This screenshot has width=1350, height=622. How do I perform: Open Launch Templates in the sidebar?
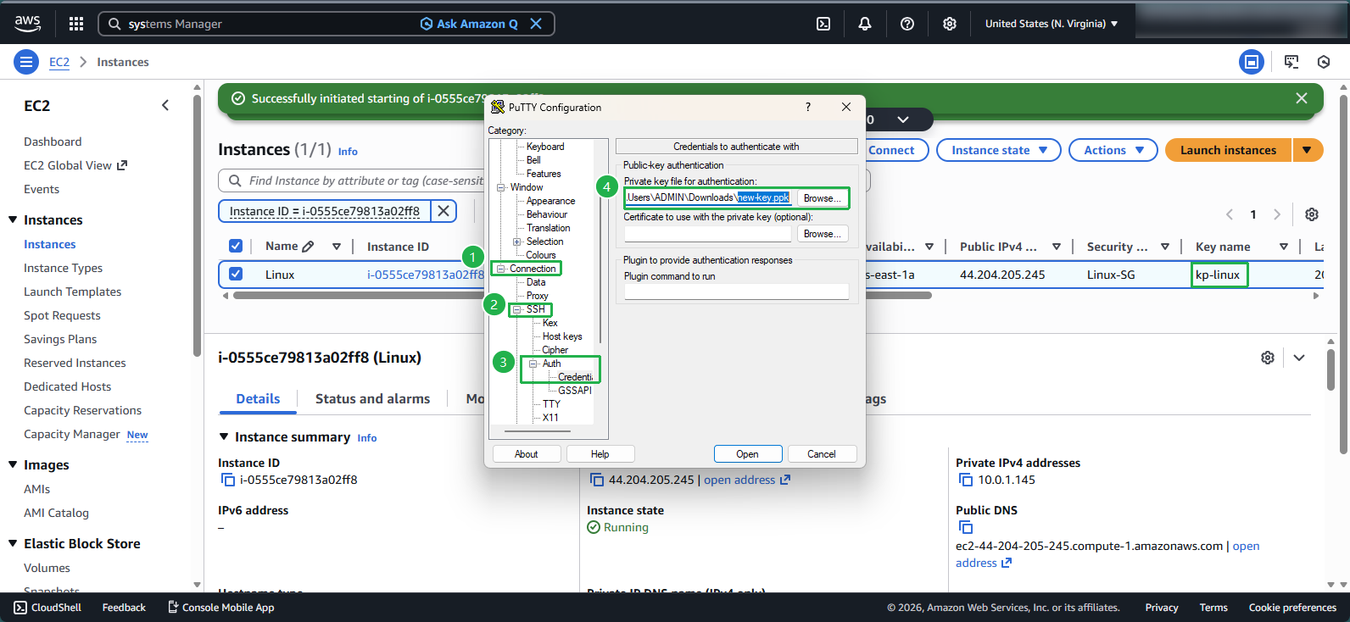tap(72, 292)
